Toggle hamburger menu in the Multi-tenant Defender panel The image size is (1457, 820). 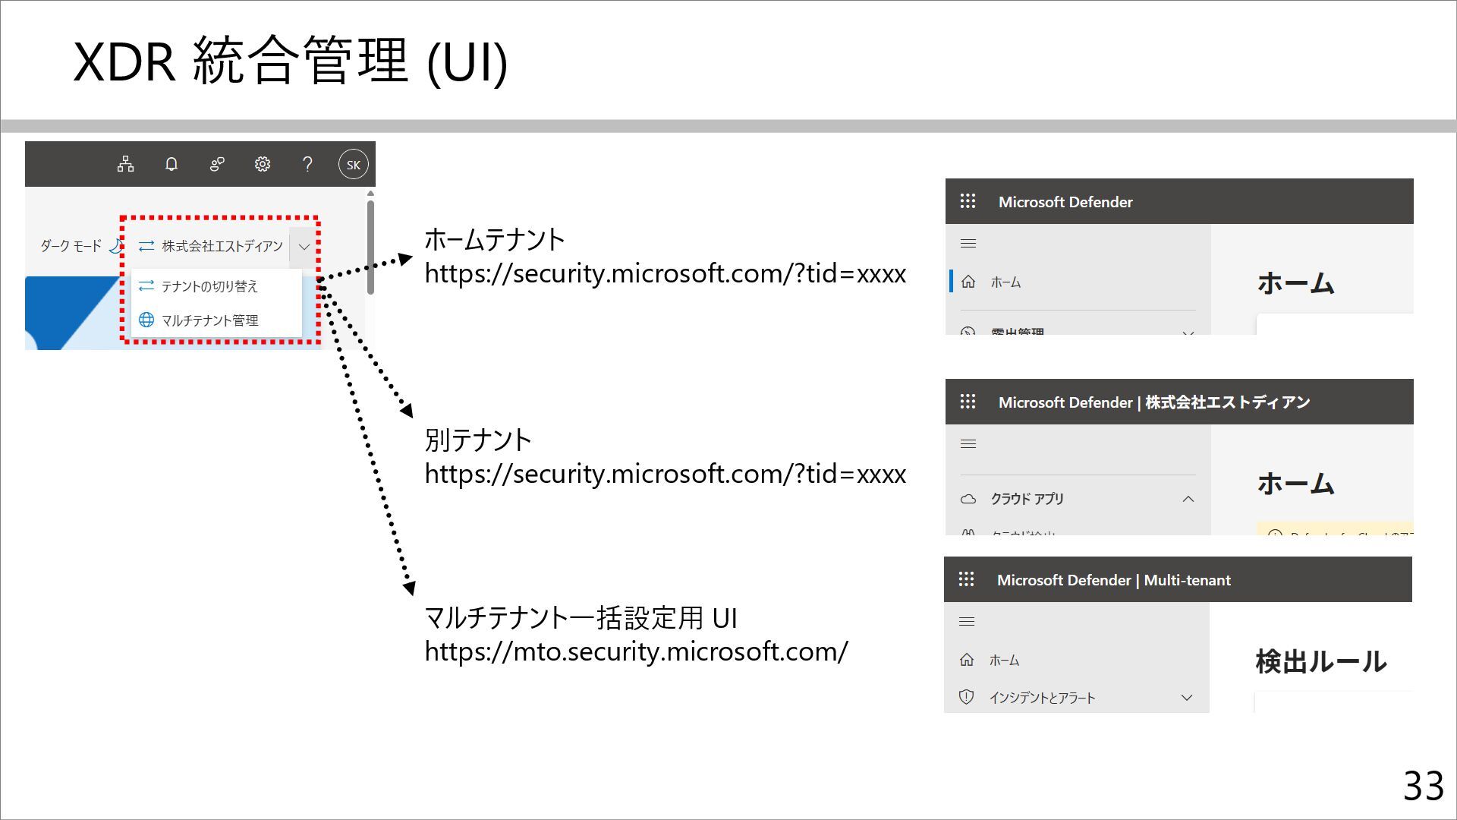(x=967, y=622)
